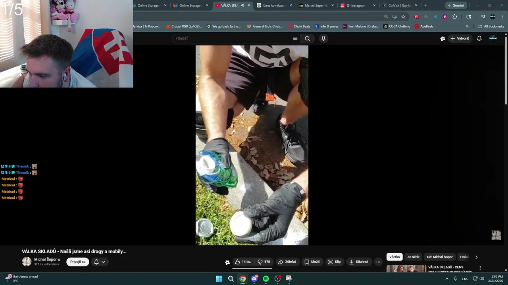Open Windows taskbar search
Viewport: 508px width, 285px height.
coord(231,279)
